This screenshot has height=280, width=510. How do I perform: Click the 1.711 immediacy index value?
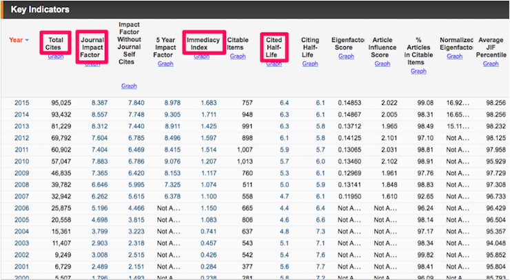pos(209,114)
